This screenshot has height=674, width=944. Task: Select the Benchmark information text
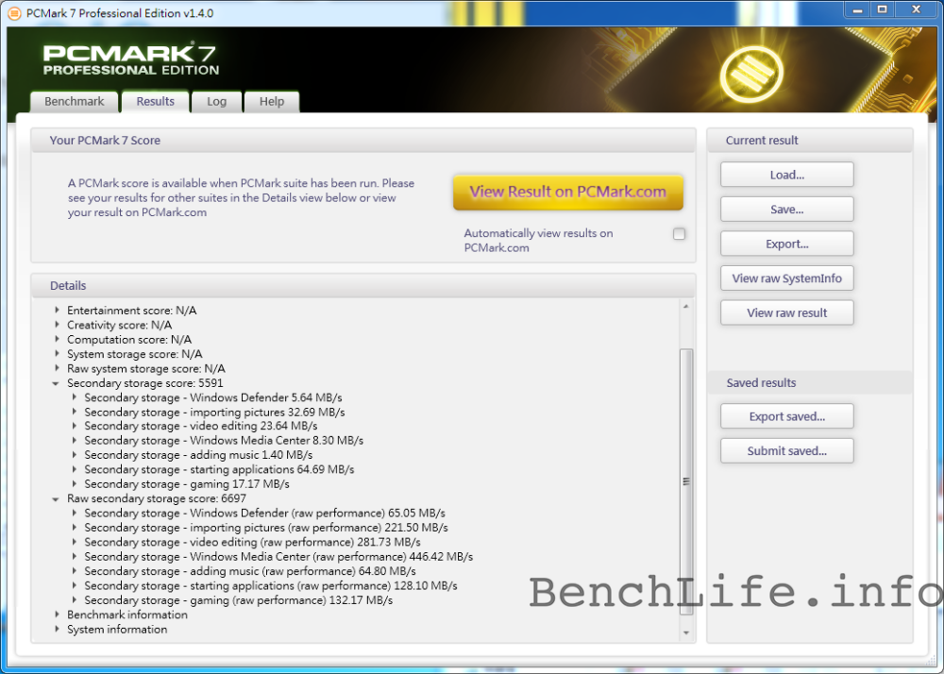[x=127, y=615]
